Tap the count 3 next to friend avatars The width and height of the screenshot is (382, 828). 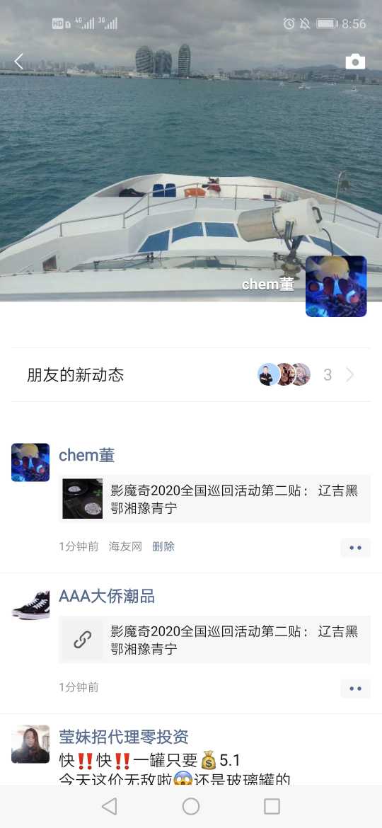point(328,375)
